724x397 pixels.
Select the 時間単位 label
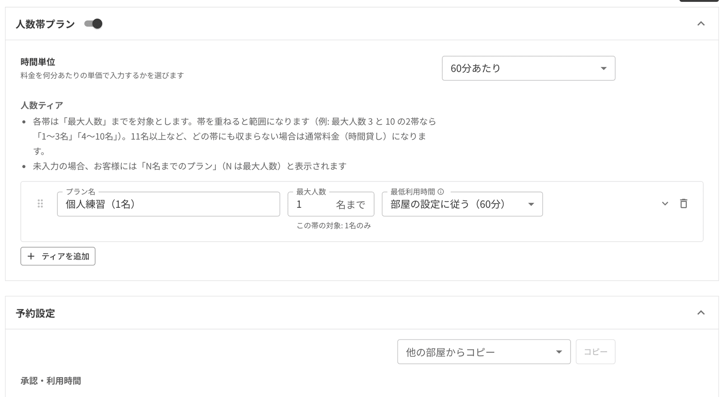(x=38, y=62)
